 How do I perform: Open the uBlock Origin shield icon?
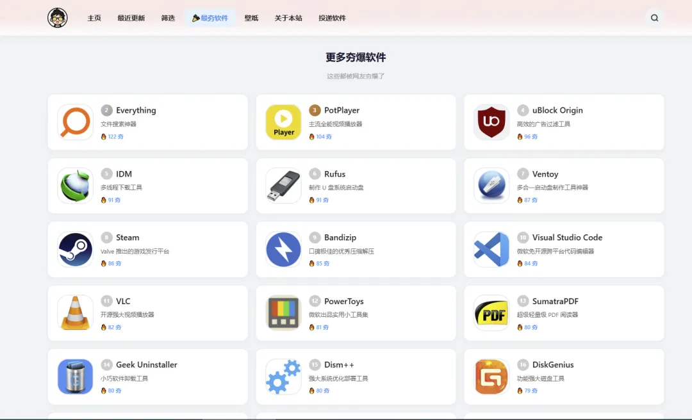tap(491, 122)
